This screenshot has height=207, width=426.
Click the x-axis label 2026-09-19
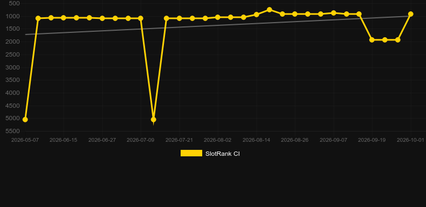372,140
